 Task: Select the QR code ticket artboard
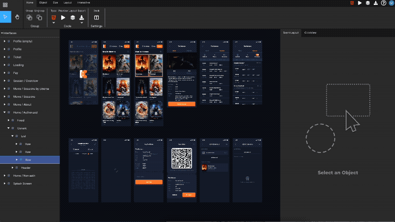coord(182,170)
